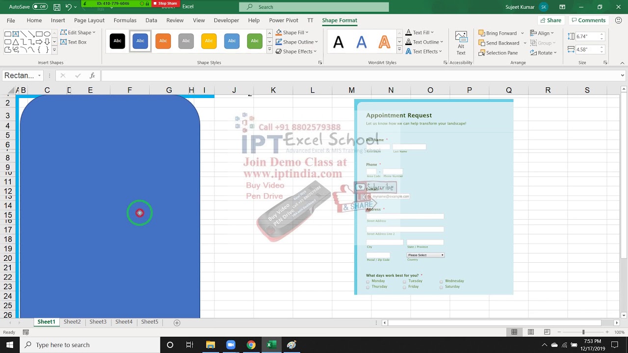Viewport: 628px width, 353px height.
Task: Click the Comments button
Action: tap(588, 20)
